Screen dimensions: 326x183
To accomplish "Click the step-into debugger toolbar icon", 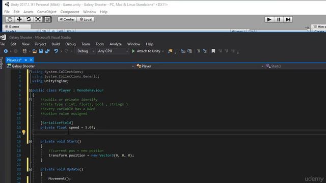I will pyautogui.click(x=183, y=51).
